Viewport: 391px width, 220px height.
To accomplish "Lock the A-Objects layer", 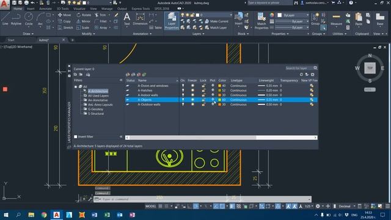I will click(x=203, y=100).
